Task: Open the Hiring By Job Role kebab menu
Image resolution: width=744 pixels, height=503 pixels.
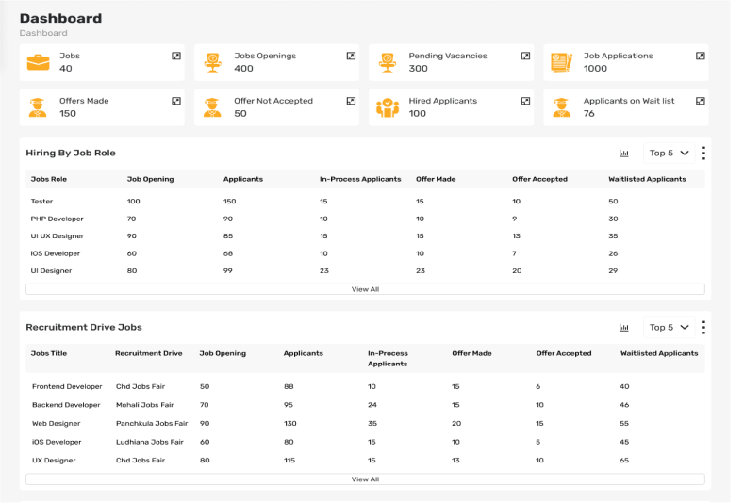Action: click(703, 153)
